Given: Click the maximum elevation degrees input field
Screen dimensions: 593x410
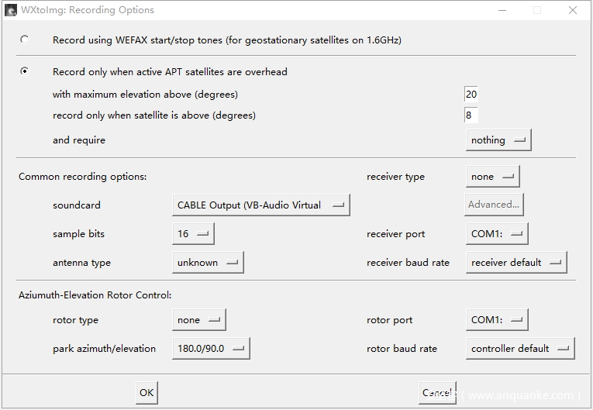Looking at the screenshot, I should tap(471, 95).
